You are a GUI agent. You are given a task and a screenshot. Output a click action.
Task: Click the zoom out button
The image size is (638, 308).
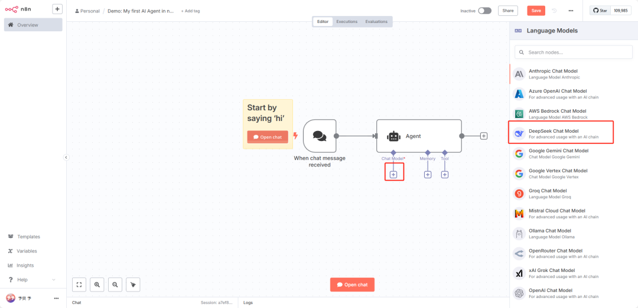(115, 285)
